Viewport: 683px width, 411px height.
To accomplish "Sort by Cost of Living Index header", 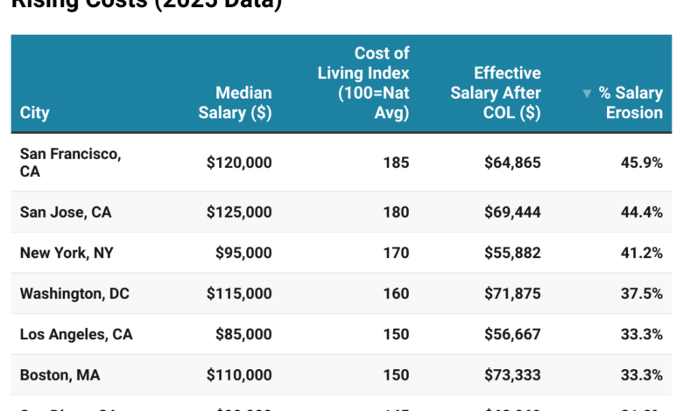I will coord(363,83).
